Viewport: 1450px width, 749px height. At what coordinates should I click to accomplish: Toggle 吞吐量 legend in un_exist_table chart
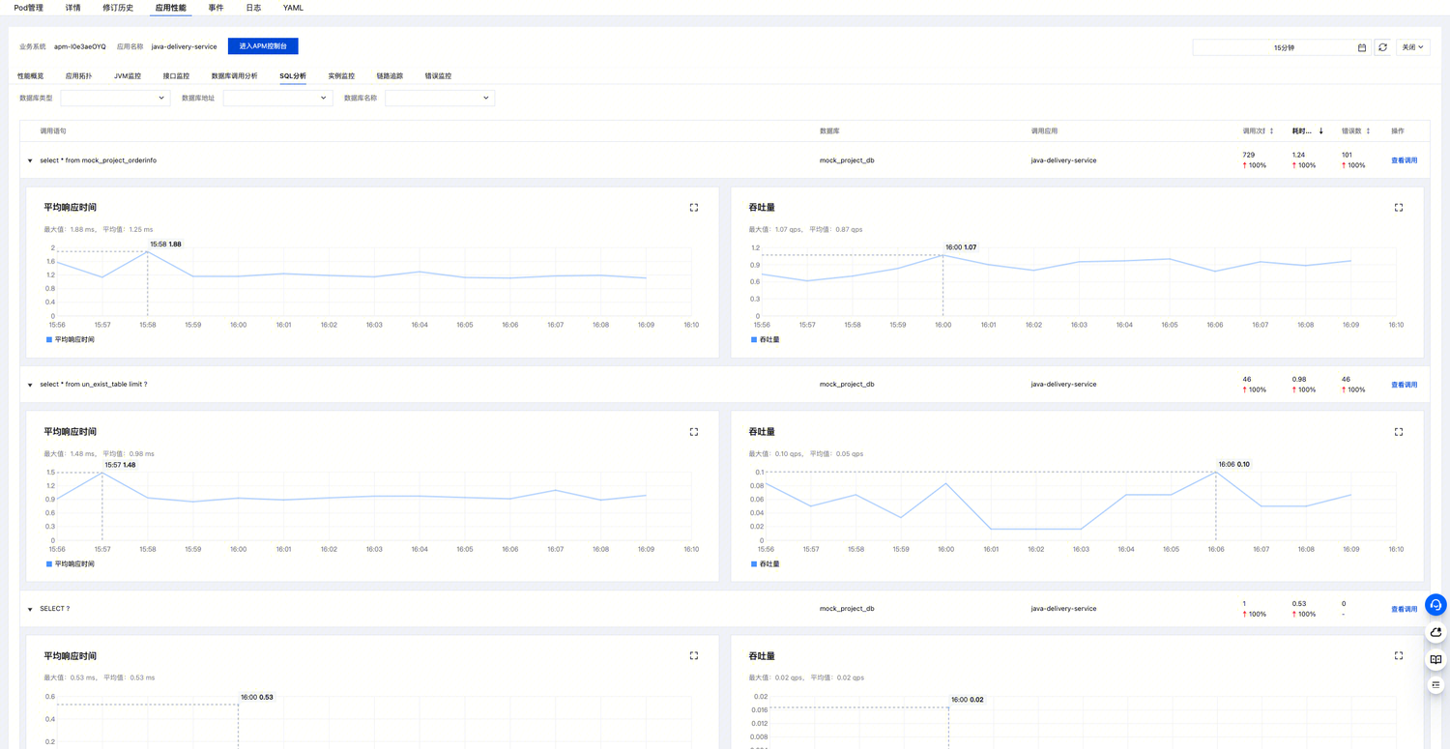tap(766, 564)
